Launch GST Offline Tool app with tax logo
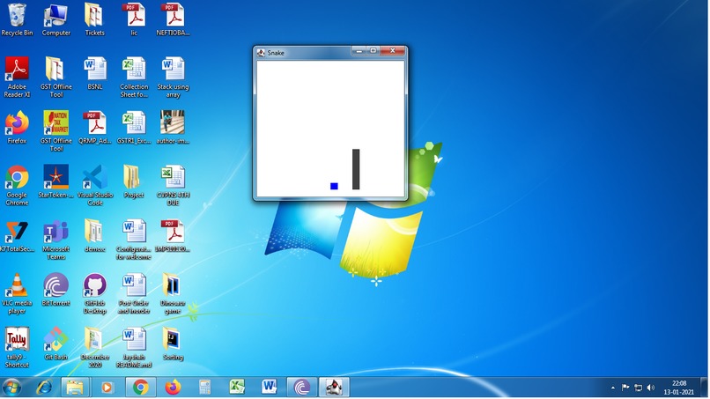 [x=56, y=131]
